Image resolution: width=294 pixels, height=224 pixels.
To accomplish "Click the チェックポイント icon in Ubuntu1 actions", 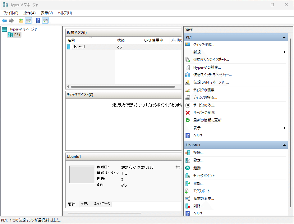I will coord(188,176).
